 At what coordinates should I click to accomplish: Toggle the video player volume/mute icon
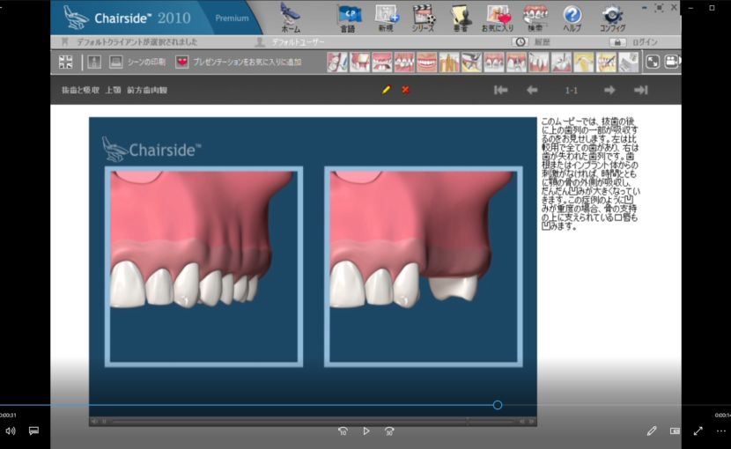[x=11, y=431]
